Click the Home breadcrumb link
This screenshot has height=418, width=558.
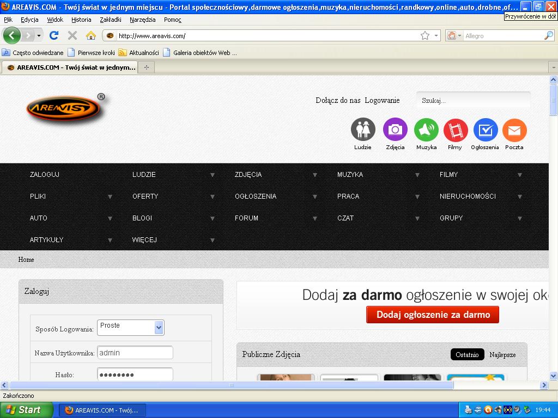26,260
